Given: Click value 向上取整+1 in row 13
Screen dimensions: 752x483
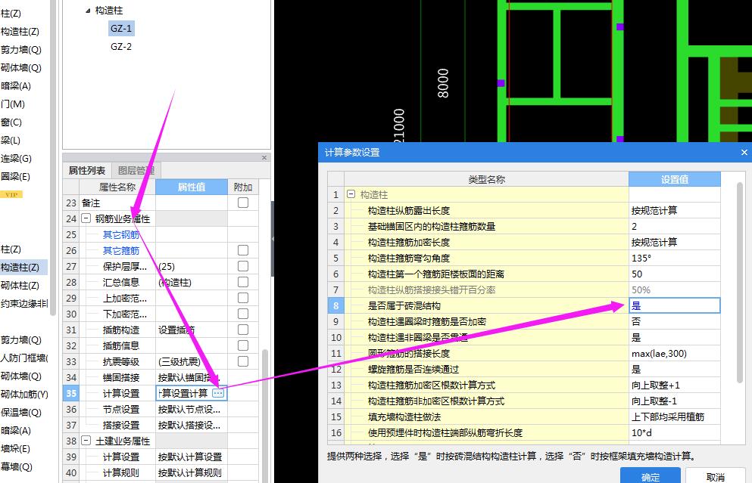Looking at the screenshot, I should pyautogui.click(x=655, y=385).
